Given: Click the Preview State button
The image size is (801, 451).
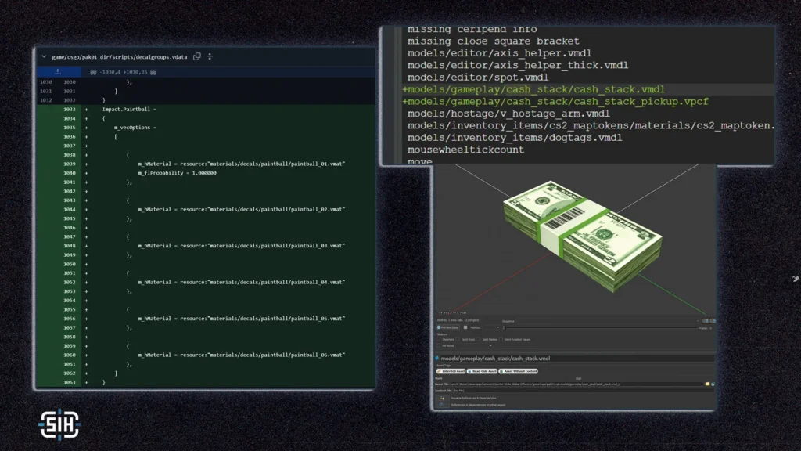Looking at the screenshot, I should point(449,327).
